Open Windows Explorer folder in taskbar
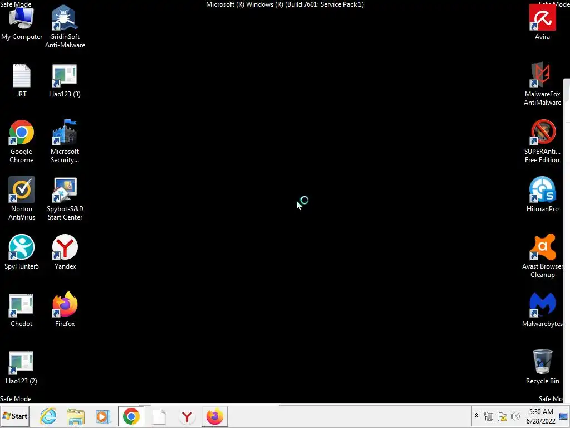 [76, 417]
